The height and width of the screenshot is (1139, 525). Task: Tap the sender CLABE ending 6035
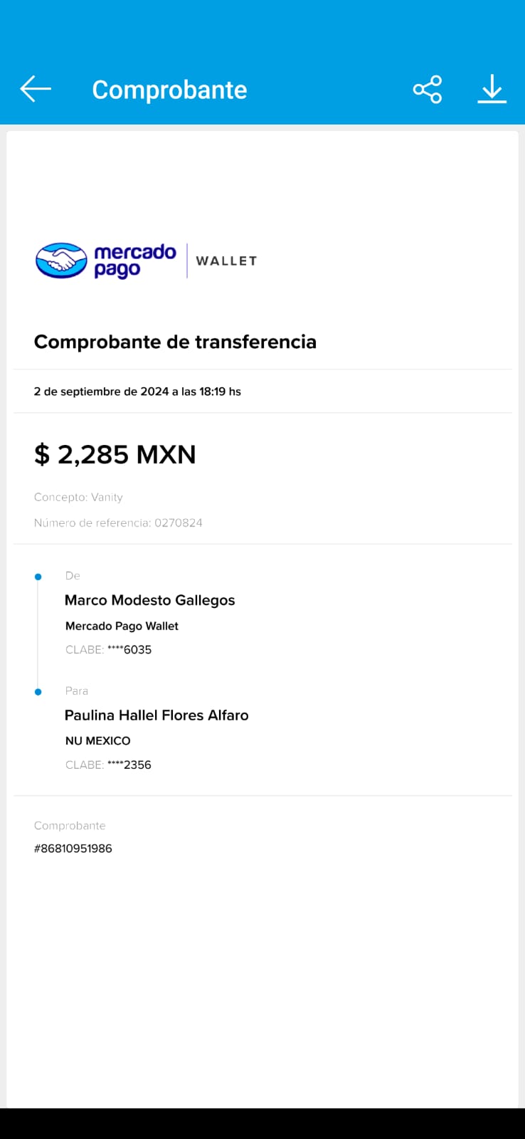(108, 649)
